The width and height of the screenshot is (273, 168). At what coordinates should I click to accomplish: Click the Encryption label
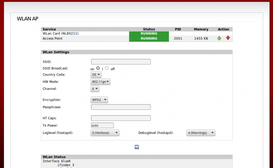click(x=52, y=100)
